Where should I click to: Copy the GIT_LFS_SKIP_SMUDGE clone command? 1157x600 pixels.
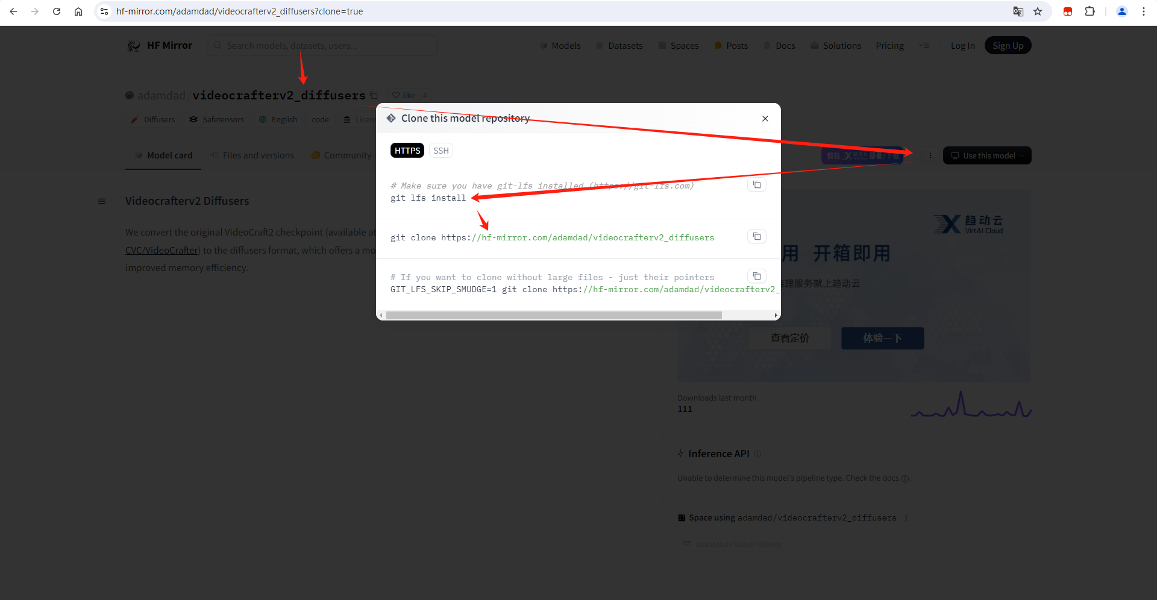pos(757,277)
